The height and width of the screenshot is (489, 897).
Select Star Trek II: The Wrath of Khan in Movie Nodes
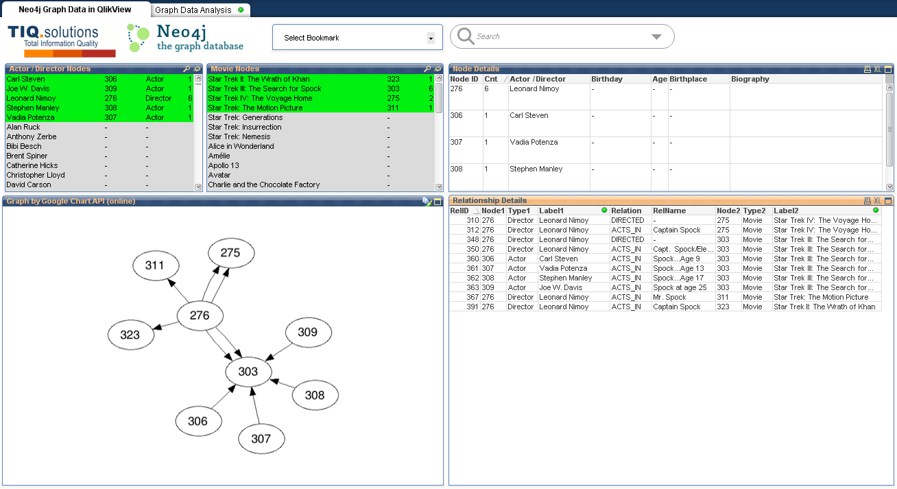pyautogui.click(x=320, y=79)
